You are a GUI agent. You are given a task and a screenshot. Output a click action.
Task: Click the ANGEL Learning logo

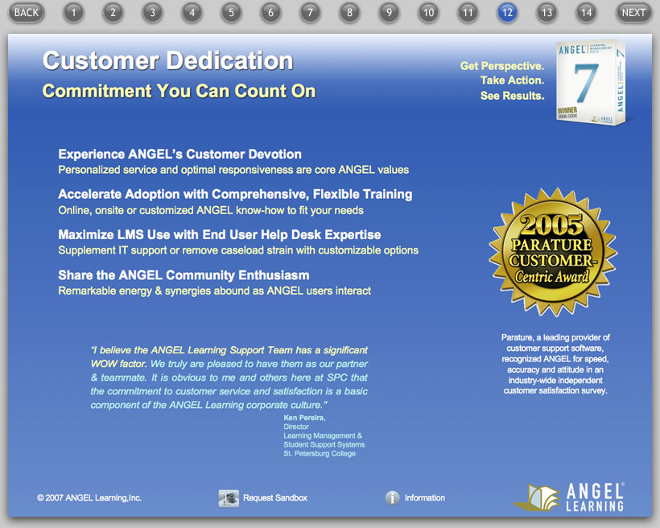point(570,497)
